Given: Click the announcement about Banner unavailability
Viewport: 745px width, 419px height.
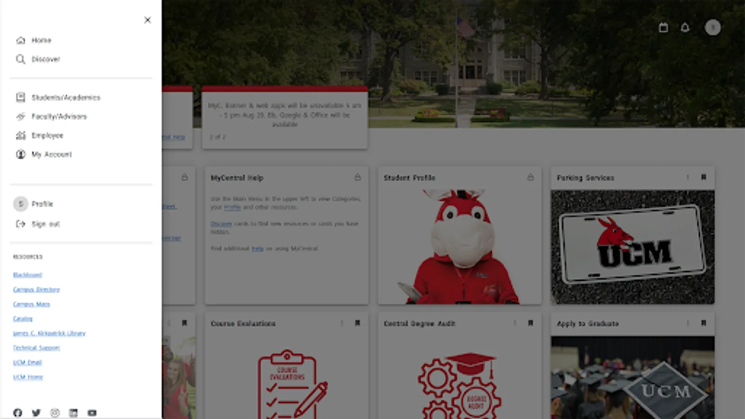Looking at the screenshot, I should 284,115.
